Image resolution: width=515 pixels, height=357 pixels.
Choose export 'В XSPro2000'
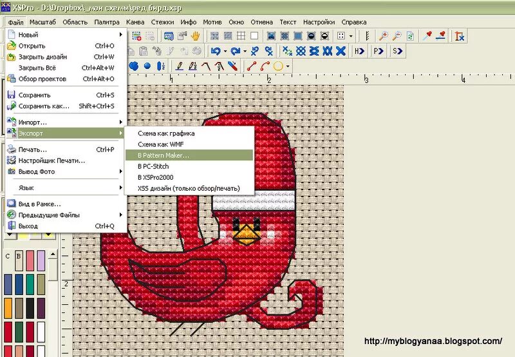[189, 177]
